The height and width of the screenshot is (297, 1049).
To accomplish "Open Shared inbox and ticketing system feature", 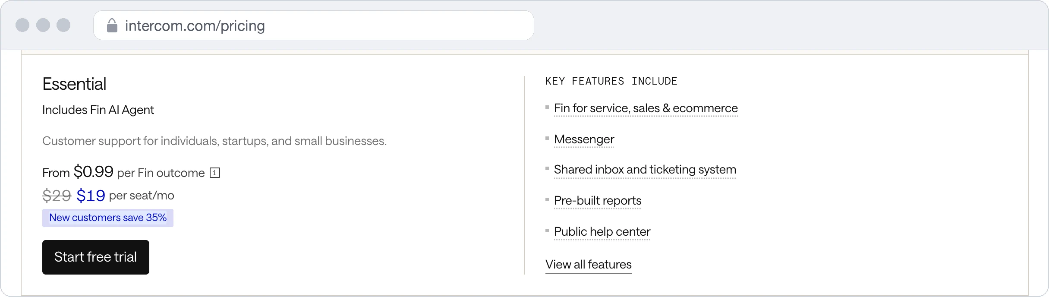I will click(x=645, y=170).
